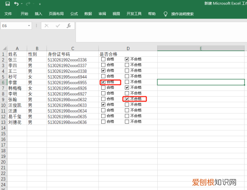The image size is (247, 190).
Task: Toggle 合格 checkbox for 易千玺
Action: coord(103,116)
